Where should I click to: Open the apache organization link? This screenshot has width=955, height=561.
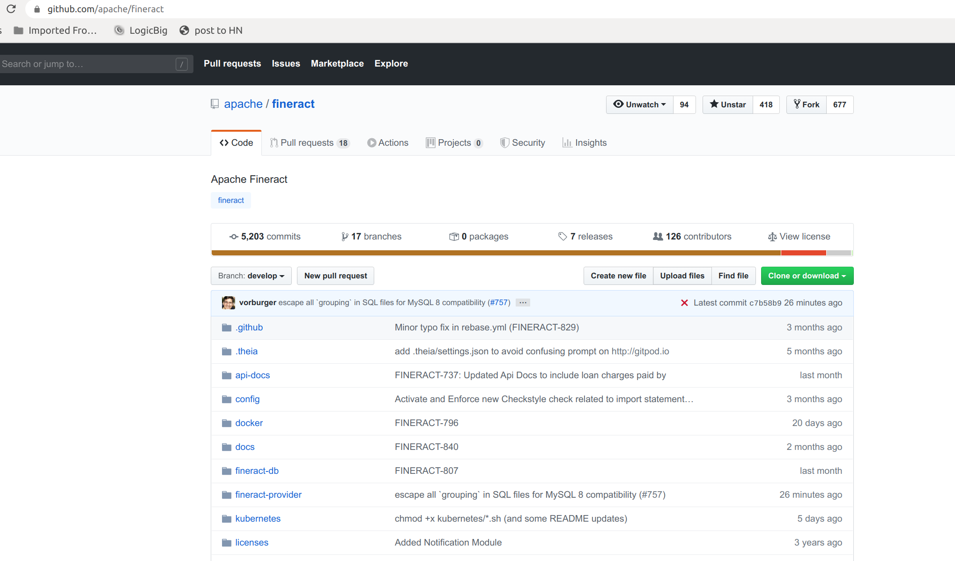(243, 104)
